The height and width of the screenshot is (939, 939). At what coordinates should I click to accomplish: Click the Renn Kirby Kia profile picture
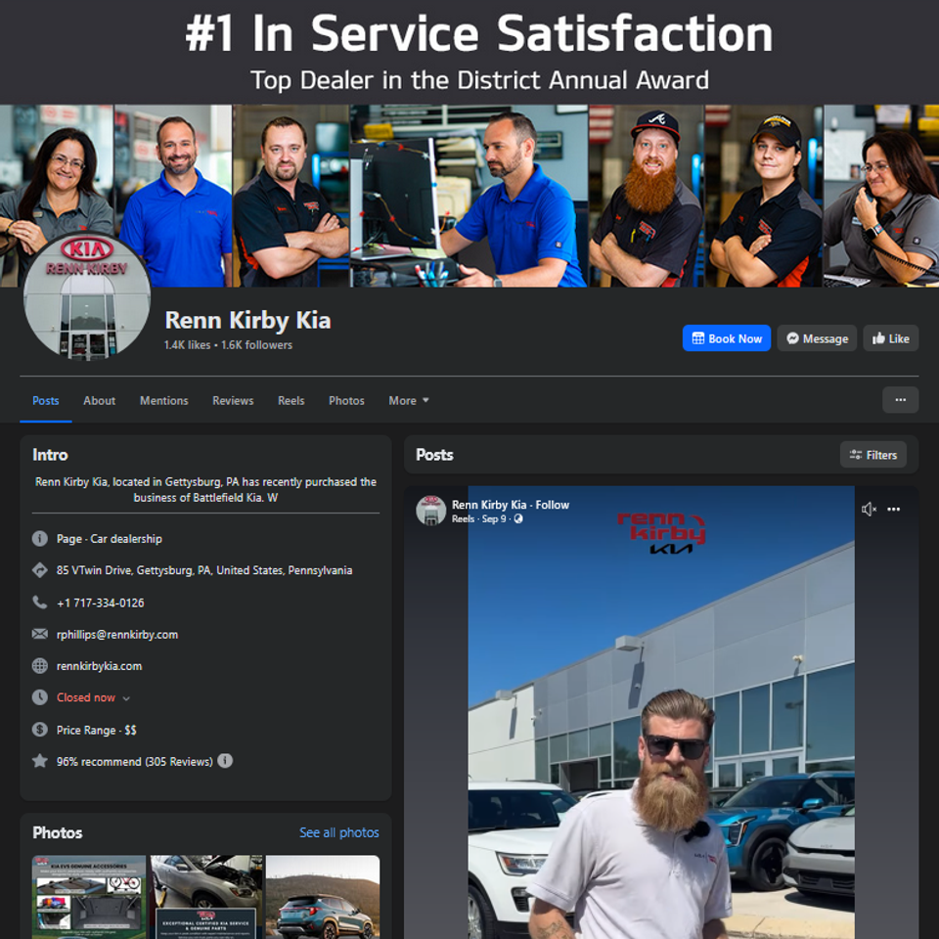coord(87,296)
